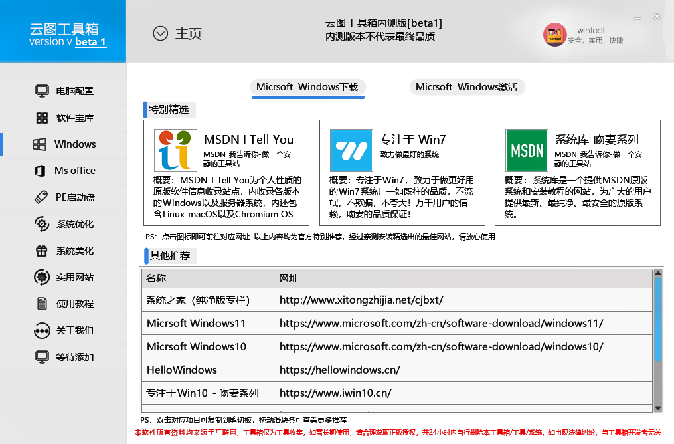The width and height of the screenshot is (674, 444).
Task: Click the 关于我们 chat bubble icon
Action: 42,330
